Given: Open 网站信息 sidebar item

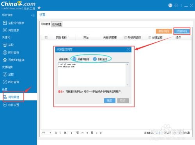Looking at the screenshot, I should click(11, 30).
